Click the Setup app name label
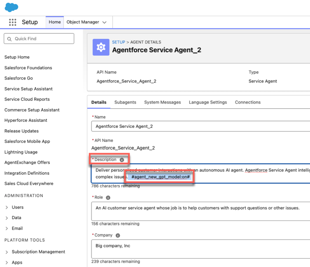Image resolution: width=310 pixels, height=267 pixels. (x=30, y=22)
